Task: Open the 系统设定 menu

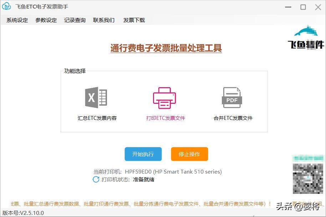Action: coord(16,20)
